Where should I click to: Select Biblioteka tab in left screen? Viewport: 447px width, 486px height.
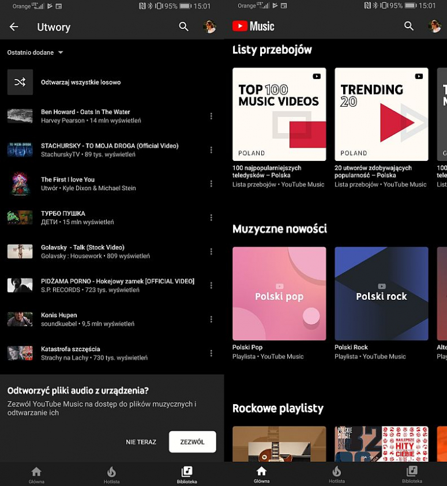click(187, 475)
